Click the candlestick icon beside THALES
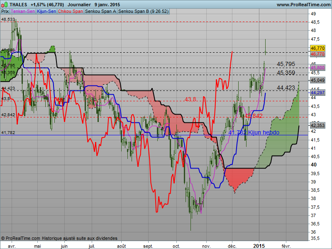 coord(4,5)
